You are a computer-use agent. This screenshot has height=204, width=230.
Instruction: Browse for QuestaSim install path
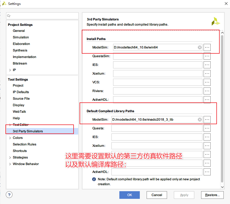[207, 56]
